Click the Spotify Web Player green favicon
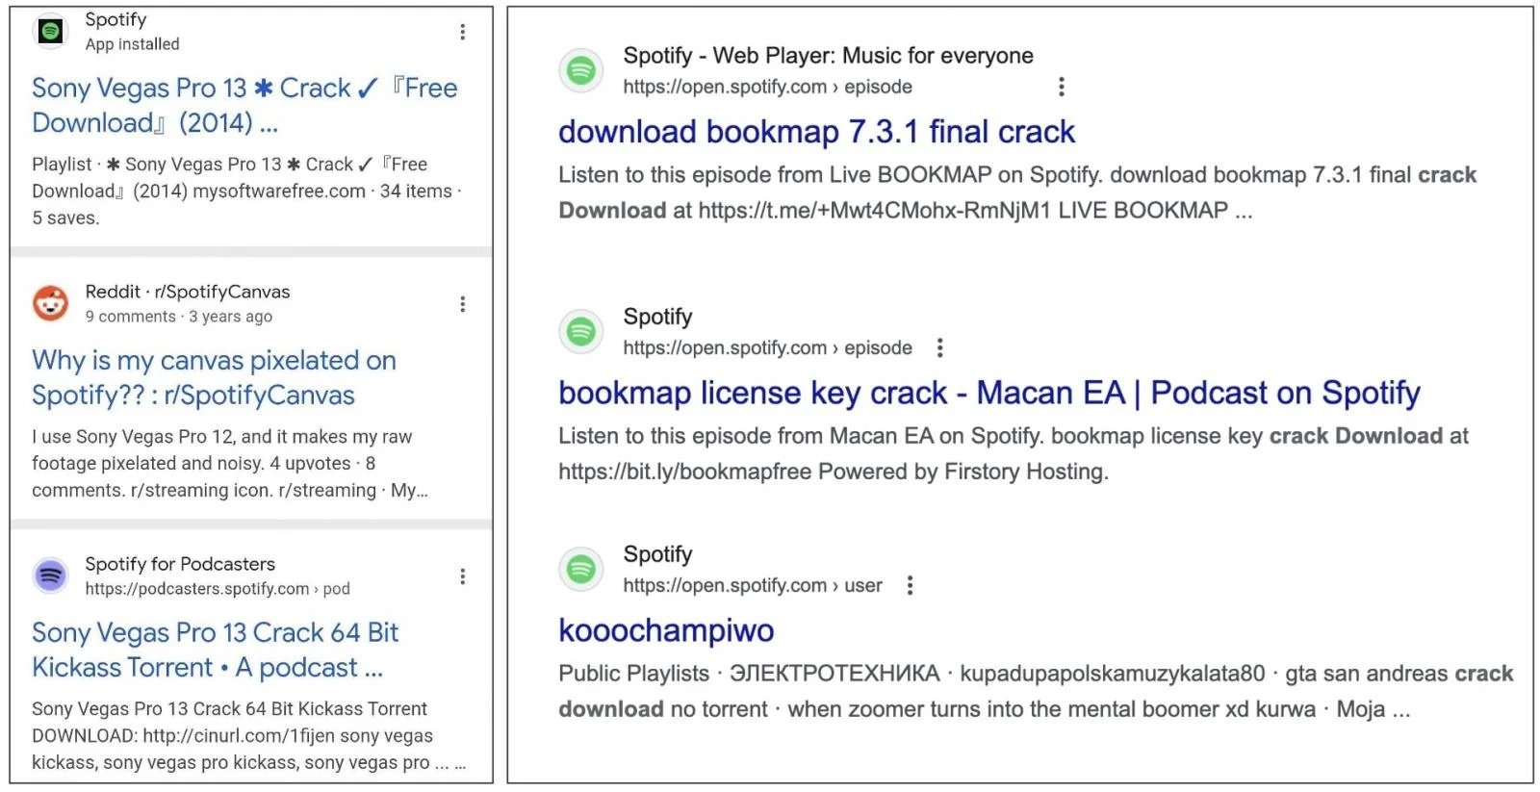Image resolution: width=1540 pixels, height=792 pixels. pyautogui.click(x=580, y=70)
